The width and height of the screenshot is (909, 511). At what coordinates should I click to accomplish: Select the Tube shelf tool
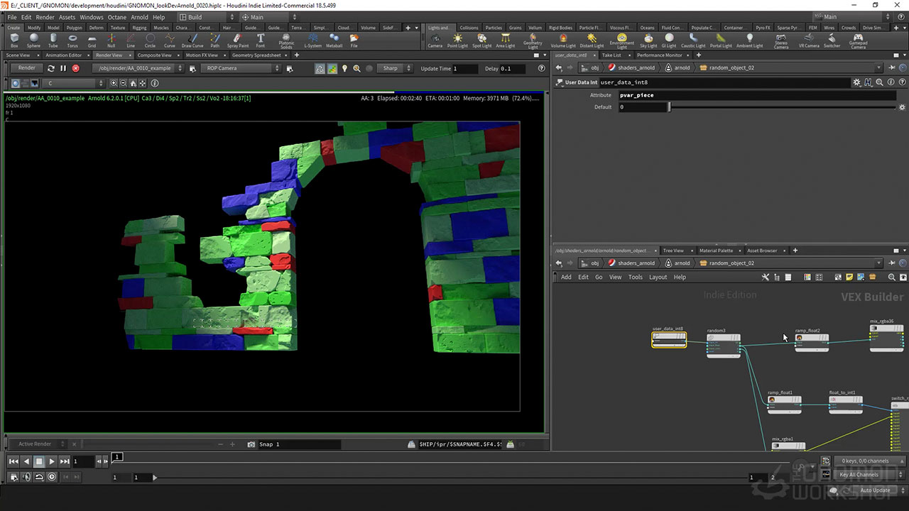53,40
